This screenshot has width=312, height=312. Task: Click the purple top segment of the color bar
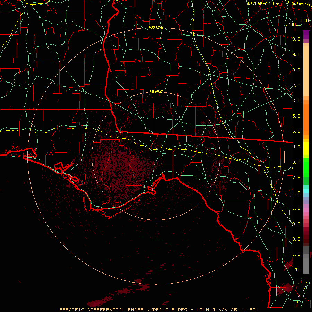306,35
